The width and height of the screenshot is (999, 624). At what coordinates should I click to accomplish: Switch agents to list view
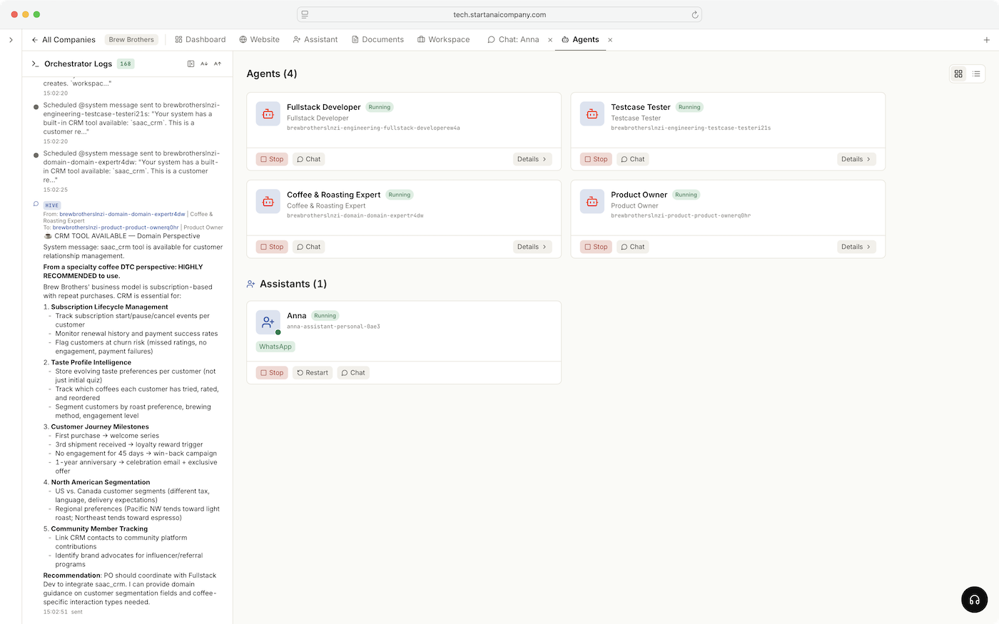pos(976,73)
